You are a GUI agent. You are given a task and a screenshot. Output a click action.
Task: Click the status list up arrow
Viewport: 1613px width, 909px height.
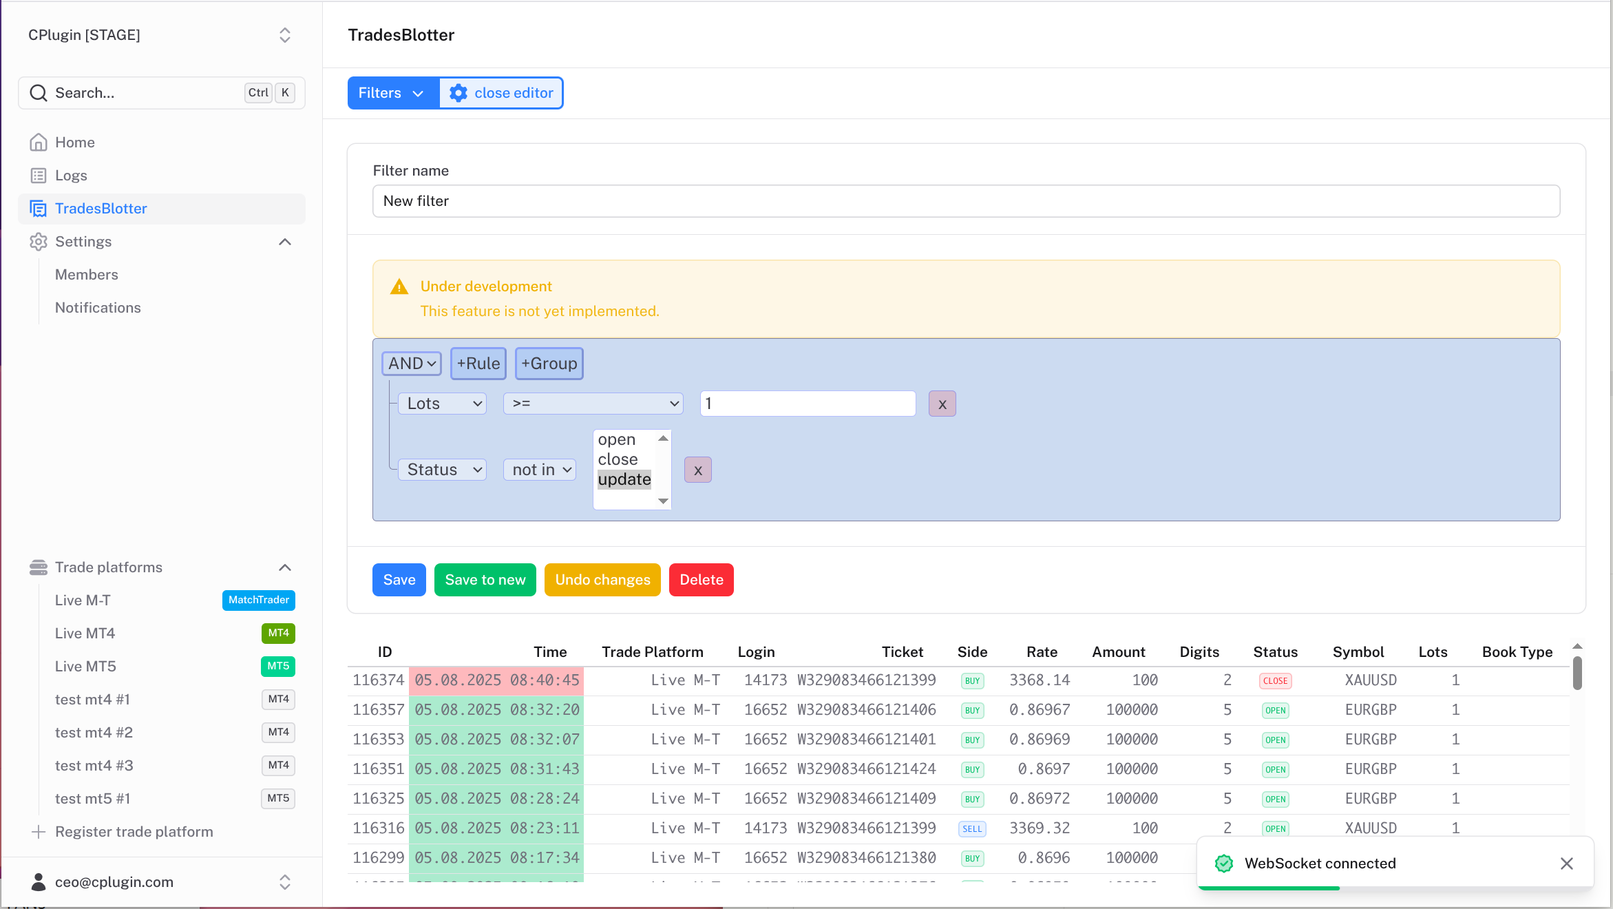pos(664,438)
